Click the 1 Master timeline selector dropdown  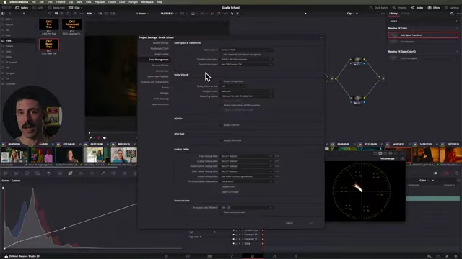(142, 14)
